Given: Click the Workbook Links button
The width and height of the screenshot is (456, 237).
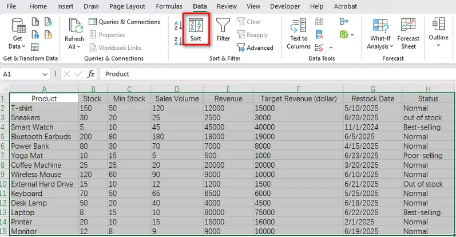Looking at the screenshot, I should [x=116, y=48].
